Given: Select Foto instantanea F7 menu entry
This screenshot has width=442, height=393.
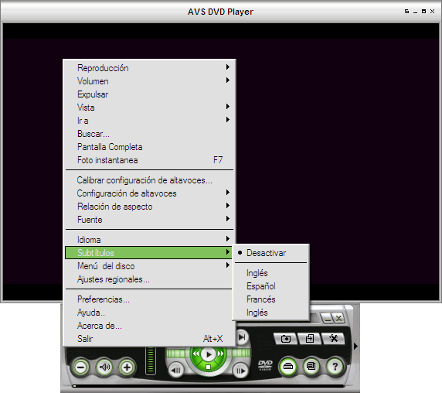Looking at the screenshot, I should 149,160.
